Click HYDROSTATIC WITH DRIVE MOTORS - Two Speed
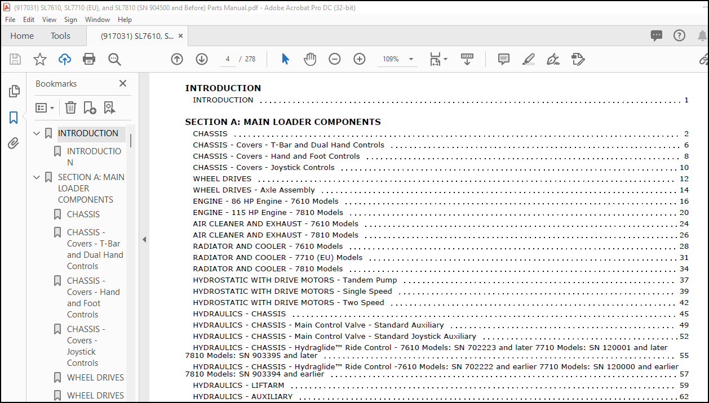This screenshot has width=709, height=403. pos(289,302)
